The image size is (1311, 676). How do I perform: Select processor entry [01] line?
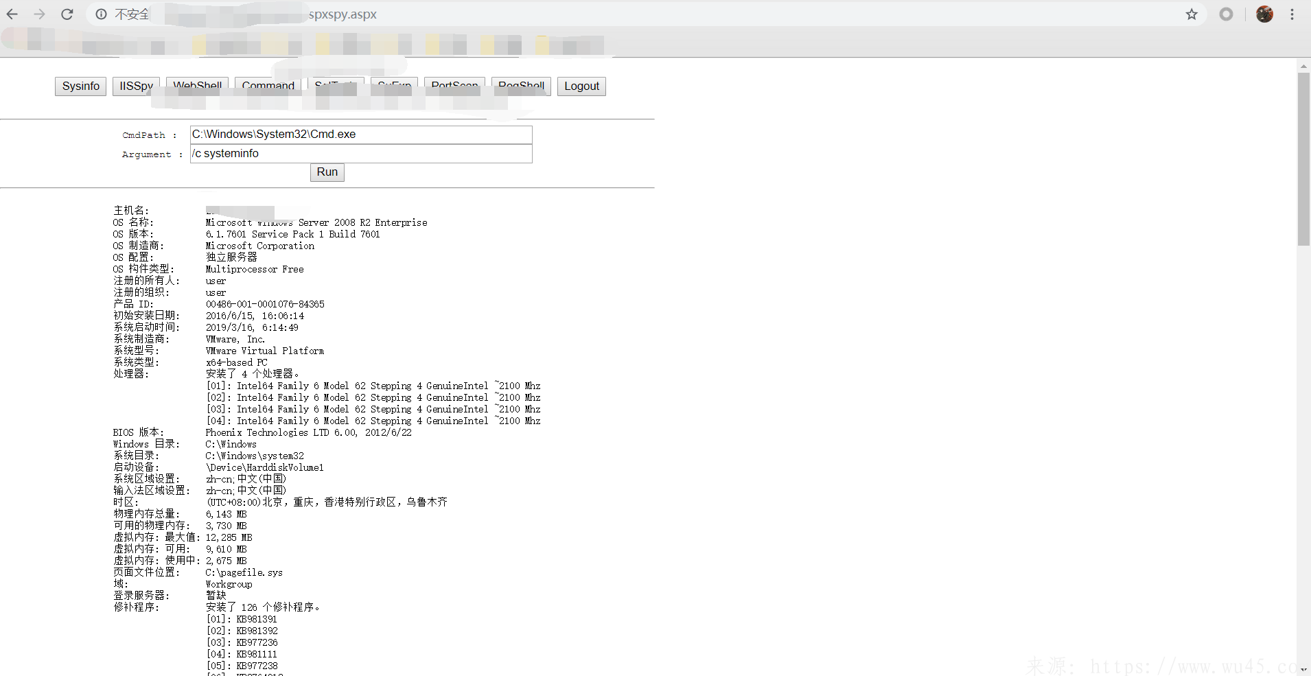pos(373,386)
